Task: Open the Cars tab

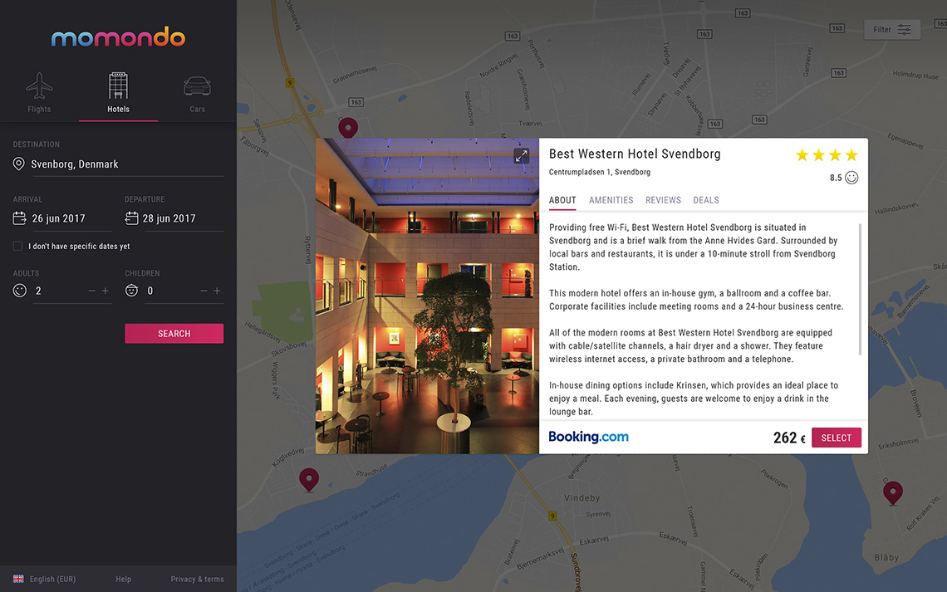Action: pos(198,94)
